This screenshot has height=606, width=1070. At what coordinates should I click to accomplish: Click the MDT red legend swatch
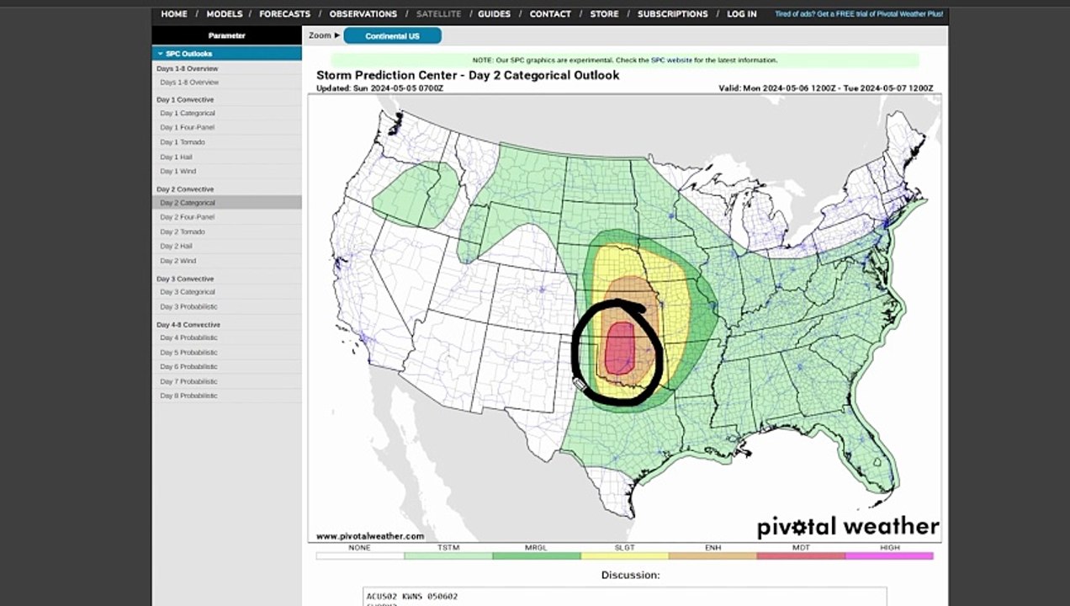(x=801, y=555)
